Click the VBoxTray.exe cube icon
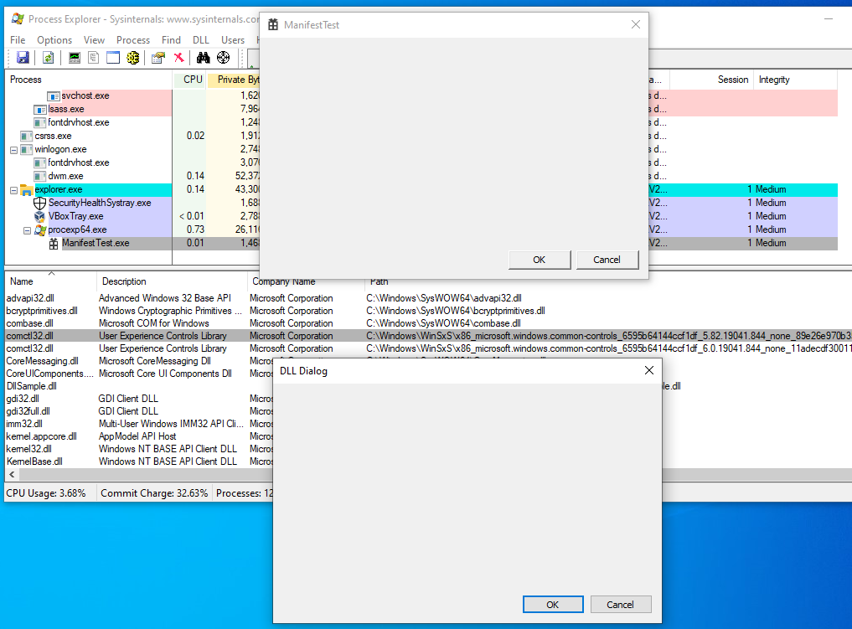The height and width of the screenshot is (629, 852). [x=39, y=216]
